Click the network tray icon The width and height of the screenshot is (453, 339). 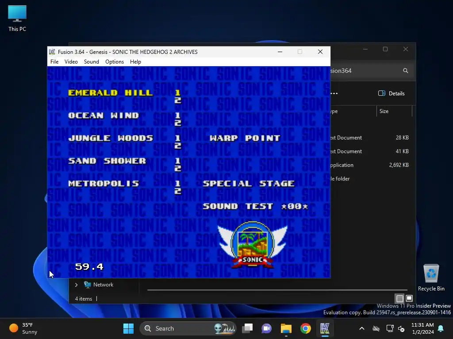(x=390, y=328)
